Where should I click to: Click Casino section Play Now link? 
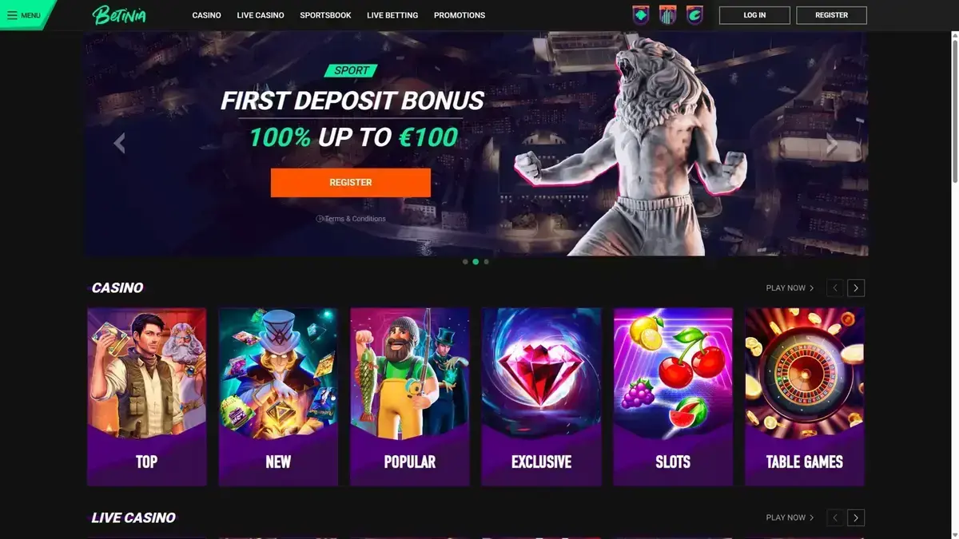[x=790, y=288]
